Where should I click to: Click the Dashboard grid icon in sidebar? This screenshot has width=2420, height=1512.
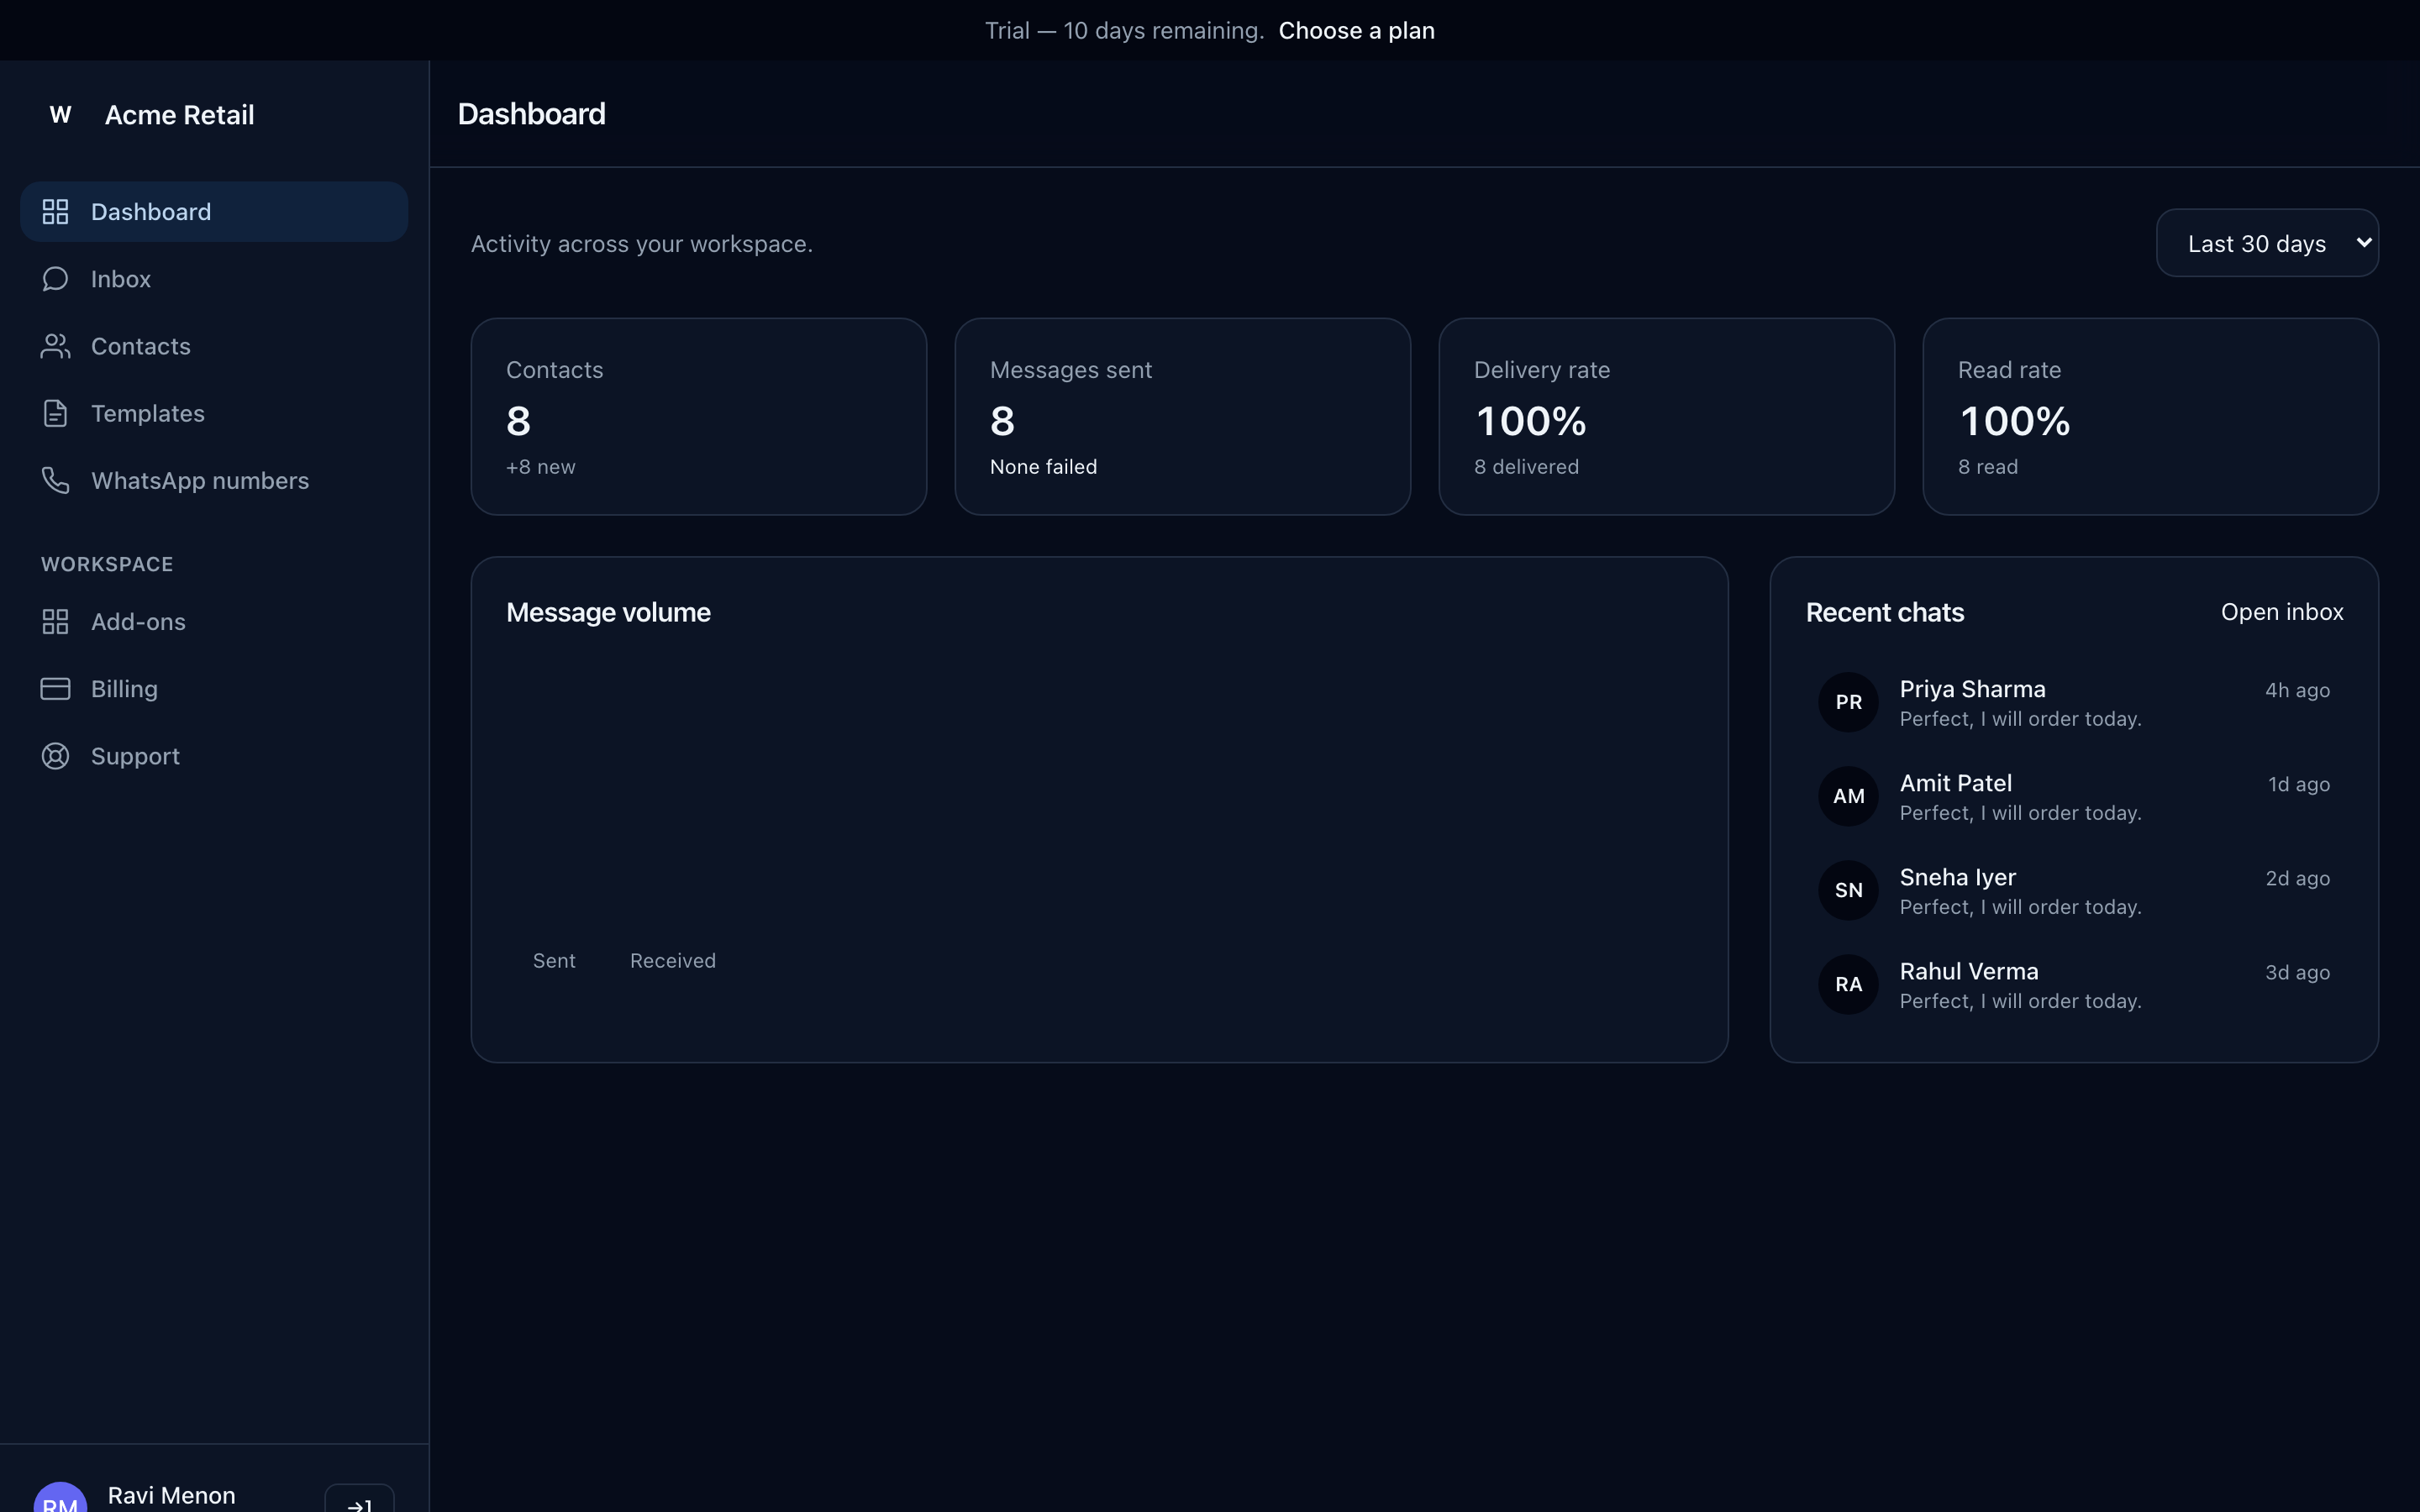55,212
